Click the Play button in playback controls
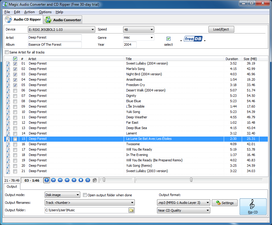This screenshot has height=225, width=272. point(46,180)
